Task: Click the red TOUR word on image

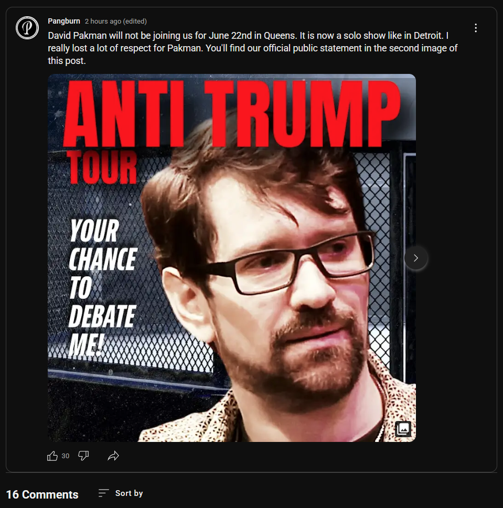Action: point(101,167)
